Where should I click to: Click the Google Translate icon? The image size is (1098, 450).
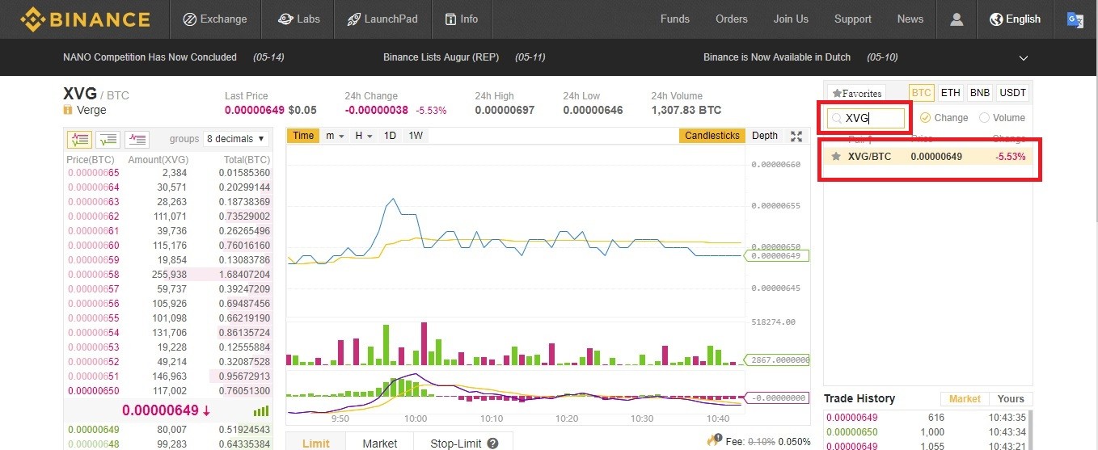click(x=1075, y=19)
